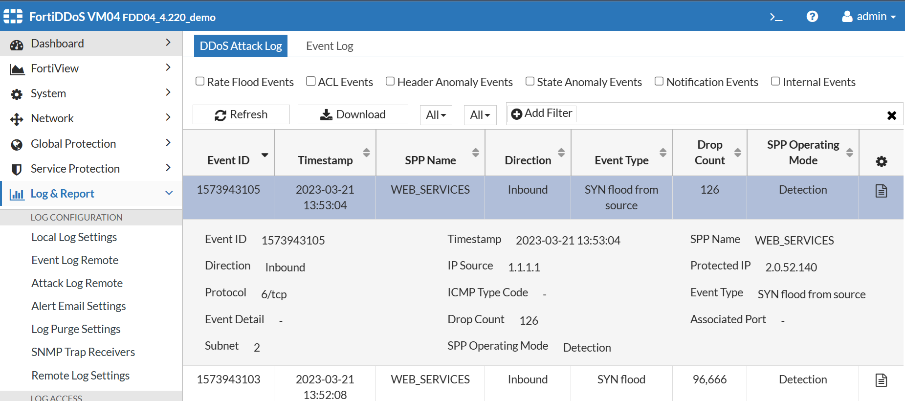
Task: Click the Dashboard gauge icon
Action: (x=17, y=45)
